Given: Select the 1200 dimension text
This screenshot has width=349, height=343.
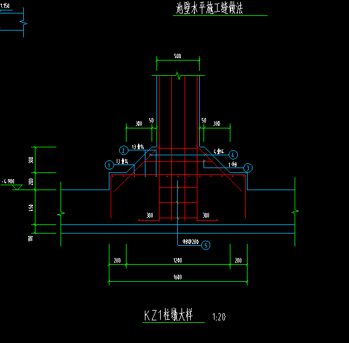Looking at the screenshot, I should click(x=177, y=260).
